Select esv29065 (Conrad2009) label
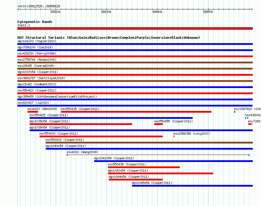 [x=36, y=66]
